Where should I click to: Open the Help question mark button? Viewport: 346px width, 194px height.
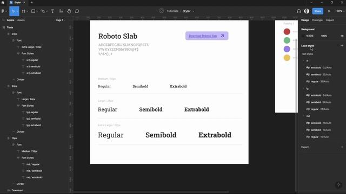(338, 185)
